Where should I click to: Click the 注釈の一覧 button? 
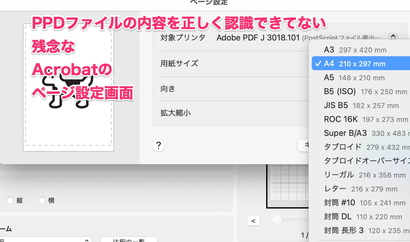pyautogui.click(x=129, y=239)
